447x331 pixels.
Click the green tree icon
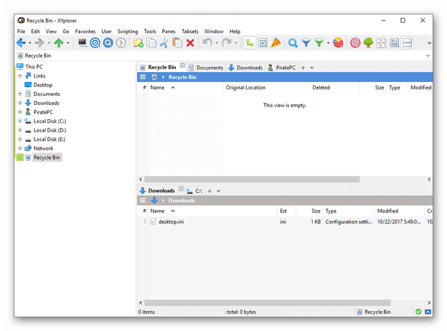tap(368, 43)
